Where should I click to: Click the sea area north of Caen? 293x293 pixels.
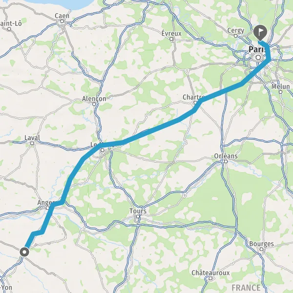click(62, 4)
